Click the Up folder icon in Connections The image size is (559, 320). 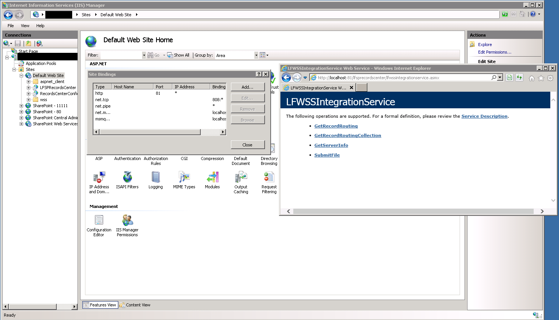click(28, 44)
